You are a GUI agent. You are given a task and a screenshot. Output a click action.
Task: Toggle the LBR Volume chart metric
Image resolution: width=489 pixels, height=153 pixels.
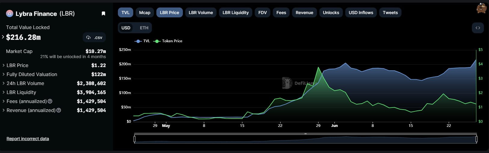(x=201, y=13)
